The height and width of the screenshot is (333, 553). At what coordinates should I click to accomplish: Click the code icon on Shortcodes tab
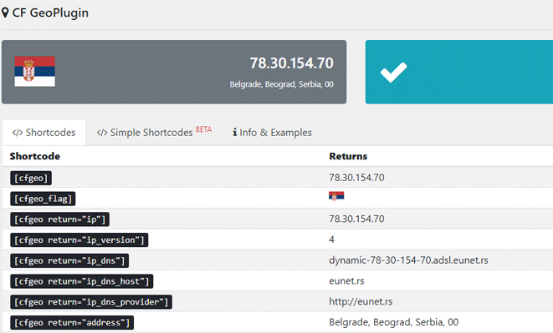tap(18, 133)
